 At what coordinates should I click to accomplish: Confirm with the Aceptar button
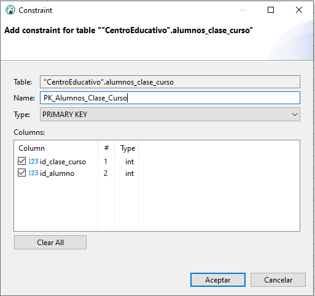[x=218, y=280]
